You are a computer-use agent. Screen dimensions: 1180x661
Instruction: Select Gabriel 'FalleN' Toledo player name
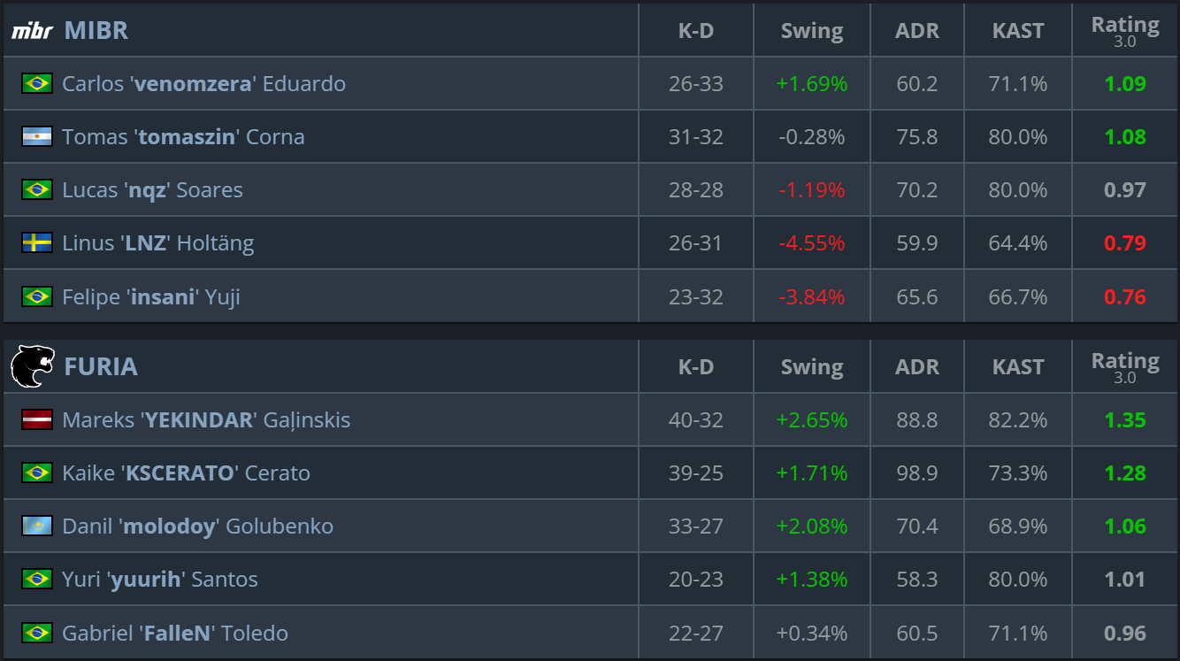(175, 633)
